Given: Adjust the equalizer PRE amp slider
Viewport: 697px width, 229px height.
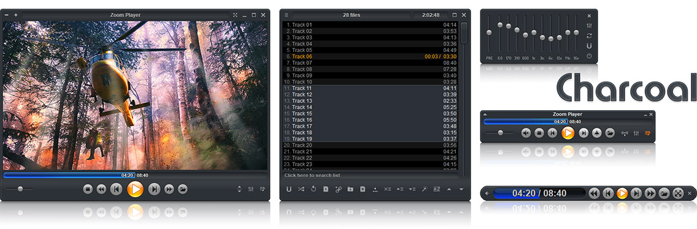Looking at the screenshot, I should coord(490,33).
